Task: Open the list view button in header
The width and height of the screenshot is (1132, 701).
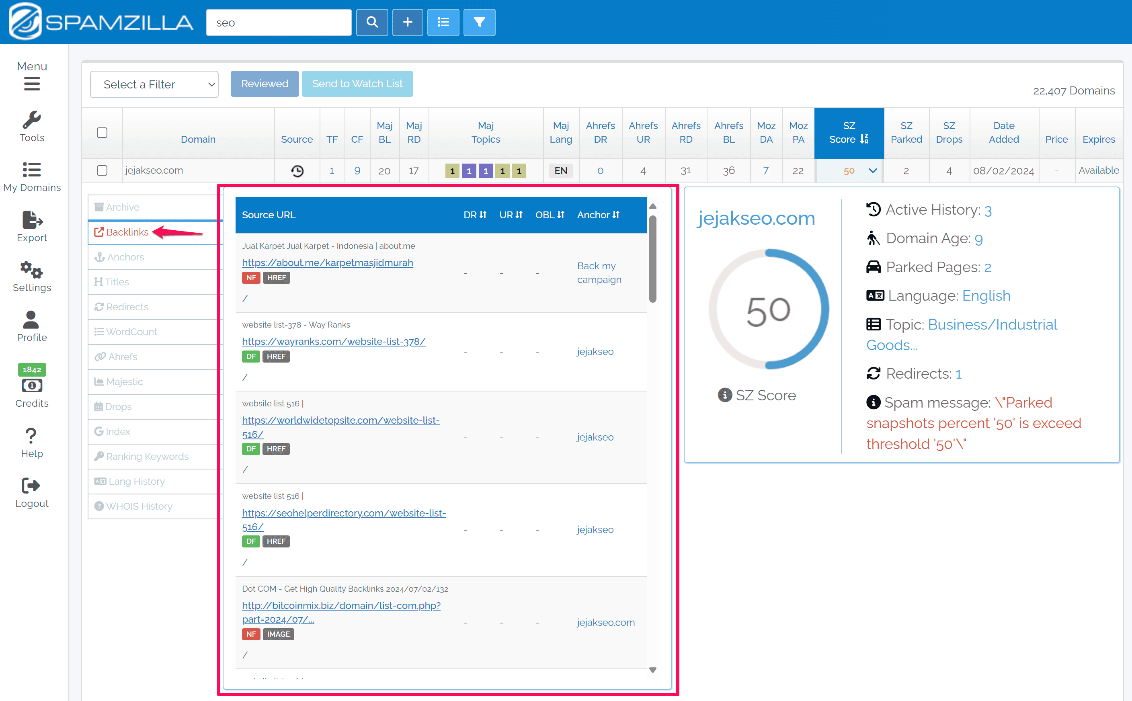Action: [443, 22]
